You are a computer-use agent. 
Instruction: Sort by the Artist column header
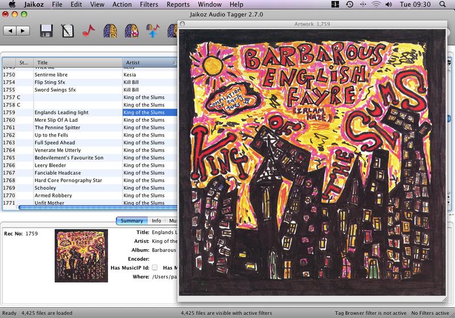(x=150, y=63)
